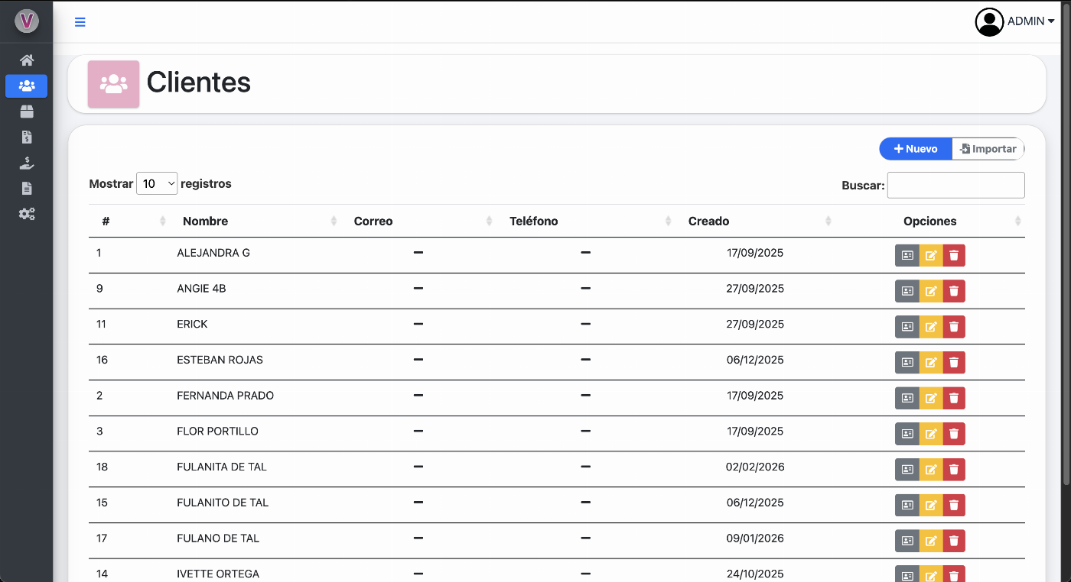Screen dimensions: 1071x582
Task: Open the Mostrar registros count dropdown
Action: (157, 183)
